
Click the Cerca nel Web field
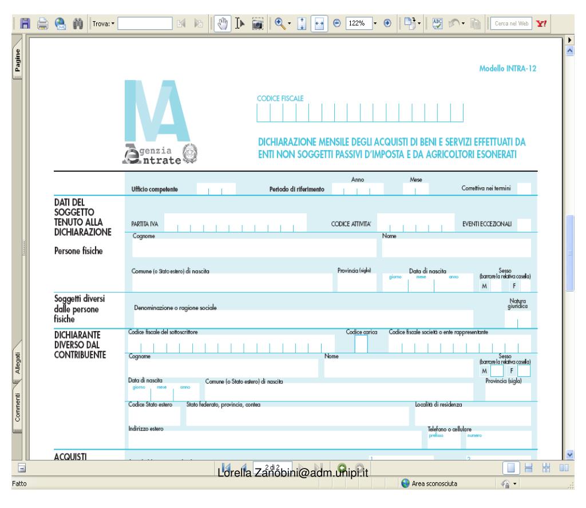(x=511, y=23)
